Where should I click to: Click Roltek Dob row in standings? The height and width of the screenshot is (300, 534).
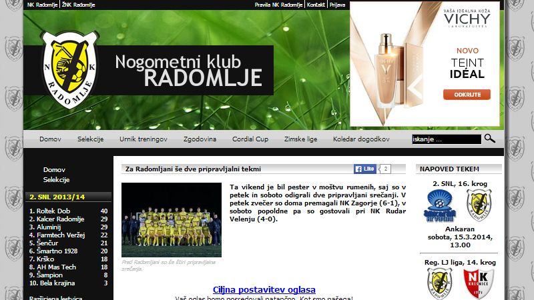68,211
